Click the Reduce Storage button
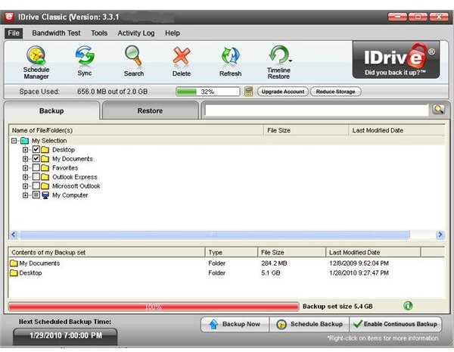454x352 pixels. point(335,92)
